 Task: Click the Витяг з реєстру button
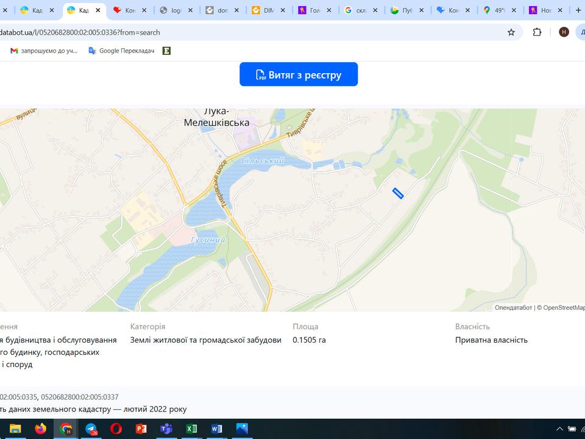point(298,74)
